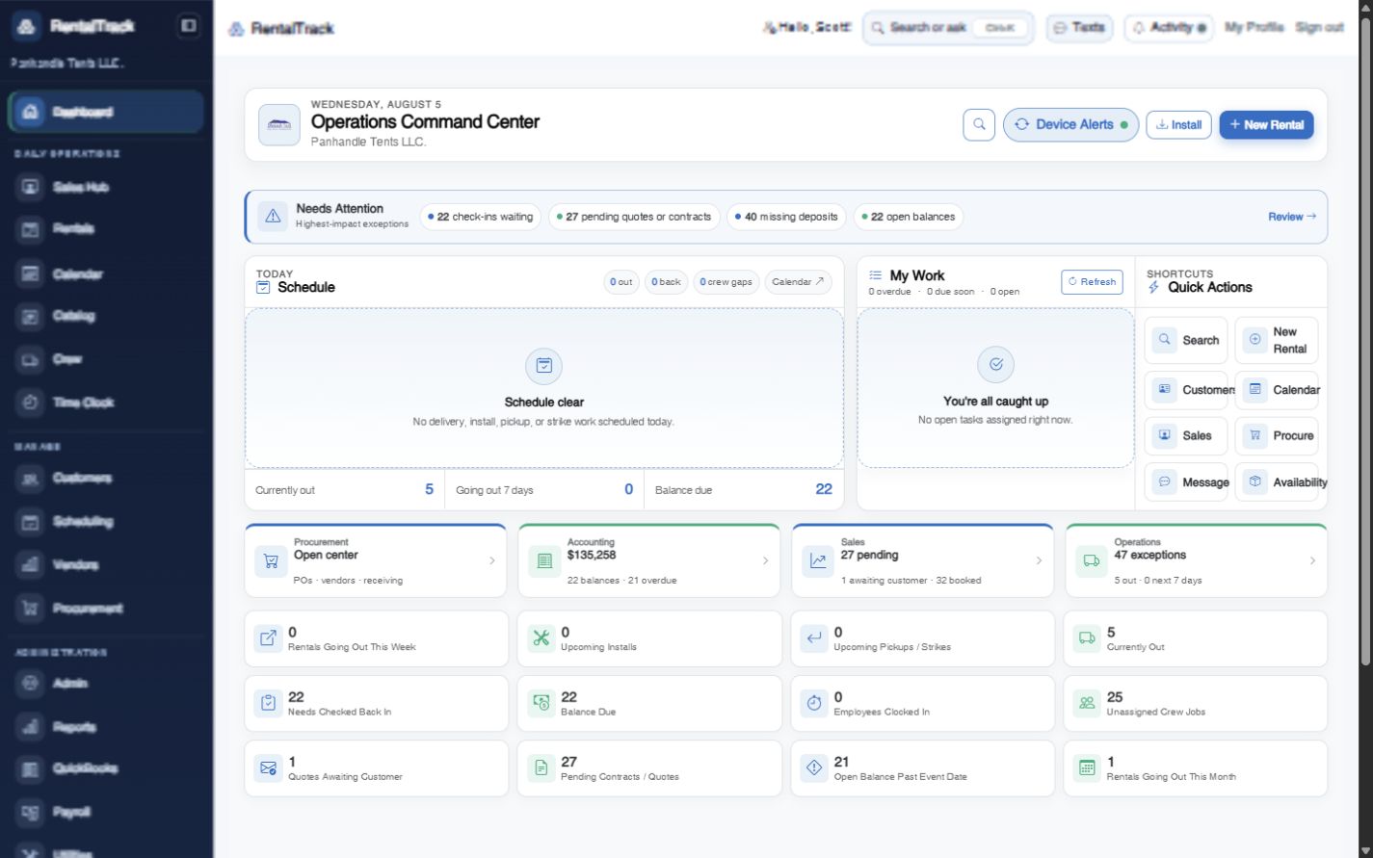Click the Needs Checked Back In clipboard icon
The image size is (1373, 858).
(x=268, y=703)
